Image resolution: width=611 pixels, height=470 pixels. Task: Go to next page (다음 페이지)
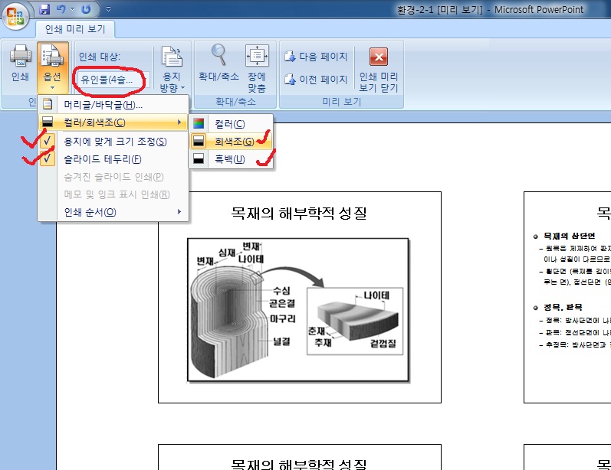tap(316, 57)
